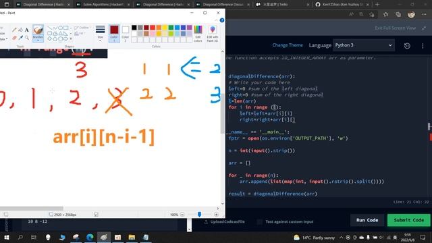432x243 pixels.
Task: Open the Windows Start menu
Action: (x=6, y=237)
